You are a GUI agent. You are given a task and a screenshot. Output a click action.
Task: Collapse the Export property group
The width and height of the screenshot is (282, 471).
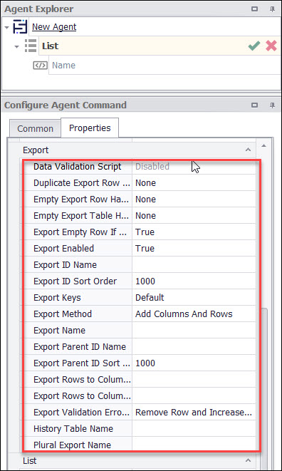point(248,150)
